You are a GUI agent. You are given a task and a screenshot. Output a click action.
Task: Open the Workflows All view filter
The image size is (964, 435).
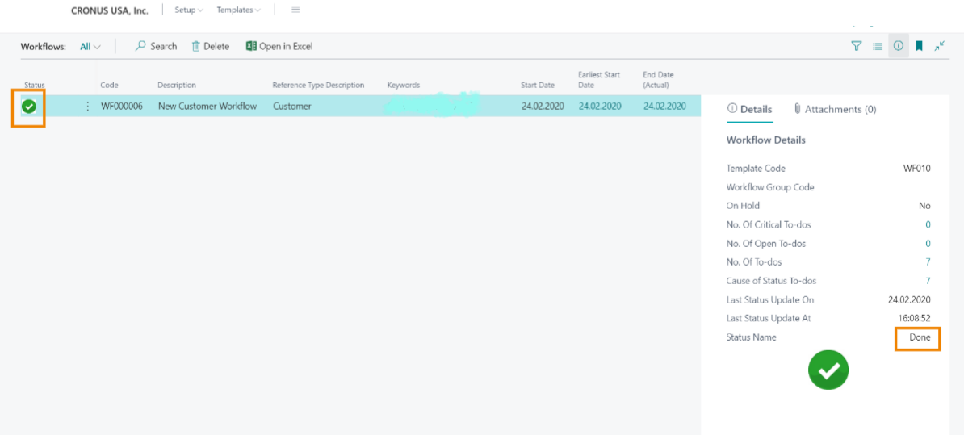pyautogui.click(x=90, y=47)
